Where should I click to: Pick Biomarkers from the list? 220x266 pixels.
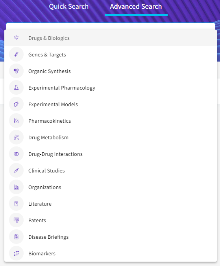[111, 253]
